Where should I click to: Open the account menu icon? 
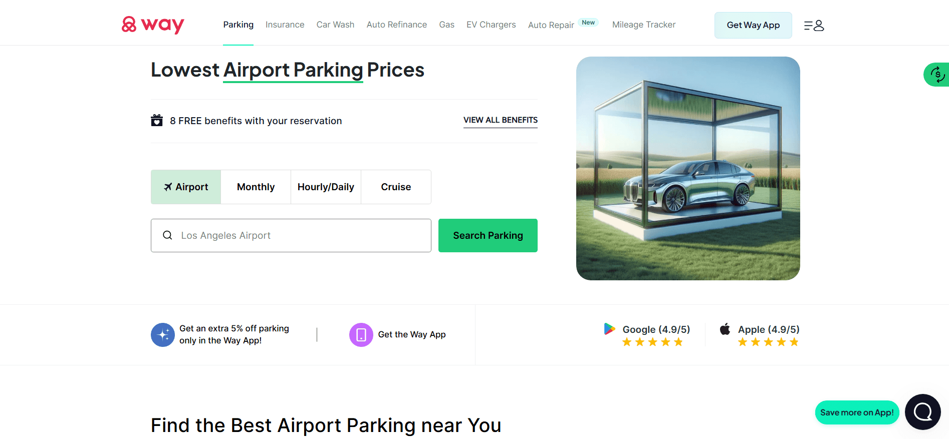tap(813, 25)
